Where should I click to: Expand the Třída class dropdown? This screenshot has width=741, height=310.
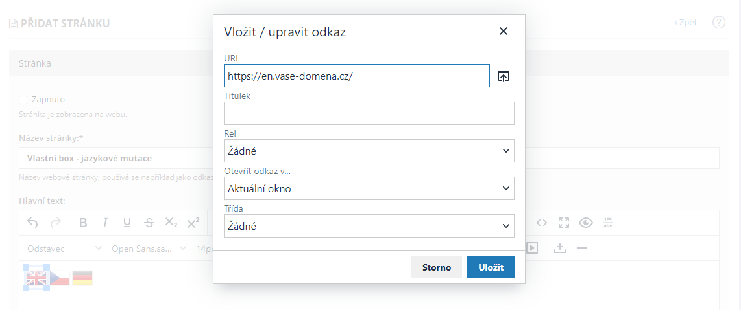coord(369,226)
